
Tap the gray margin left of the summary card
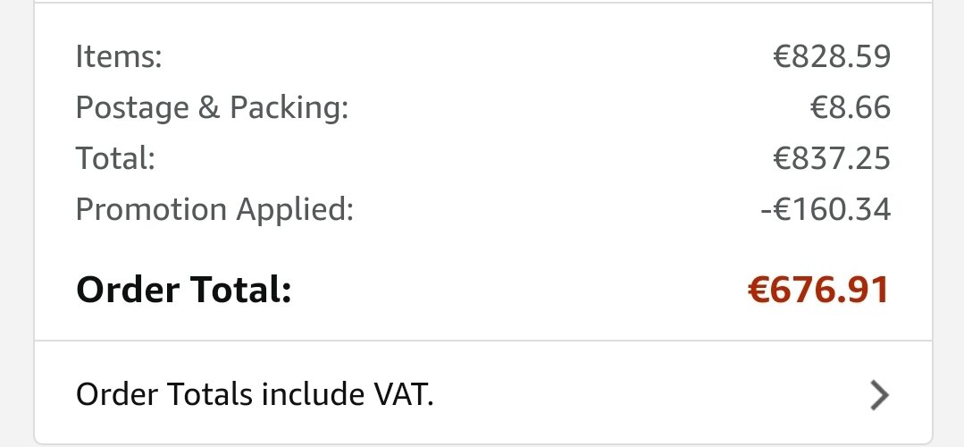pos(17,223)
